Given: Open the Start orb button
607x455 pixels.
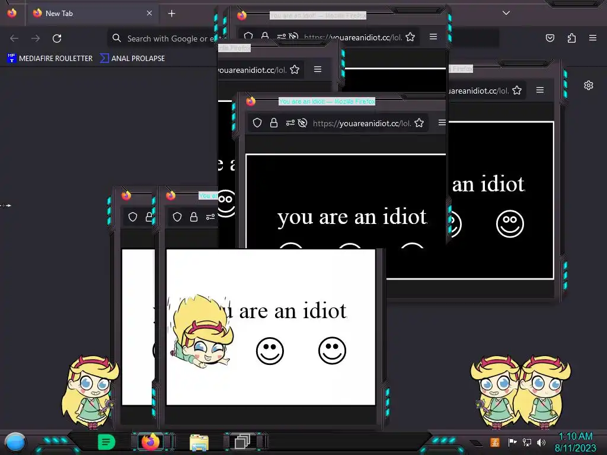Looking at the screenshot, I should [x=15, y=443].
